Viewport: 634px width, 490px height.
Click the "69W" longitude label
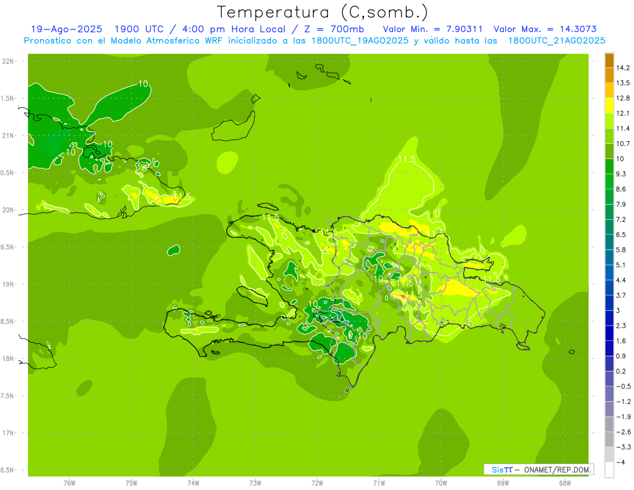pos(503,483)
